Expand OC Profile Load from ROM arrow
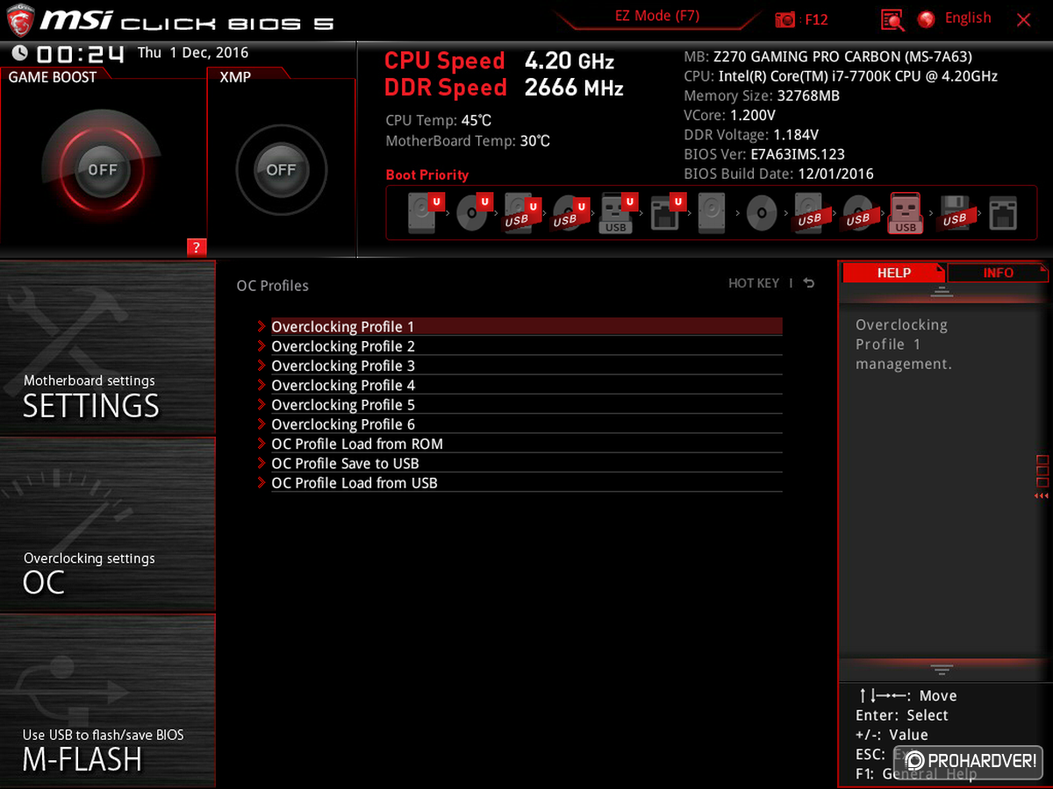The width and height of the screenshot is (1053, 789). click(261, 444)
